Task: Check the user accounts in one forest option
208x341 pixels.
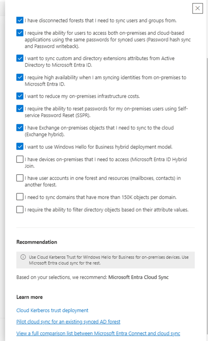Action: (x=20, y=178)
